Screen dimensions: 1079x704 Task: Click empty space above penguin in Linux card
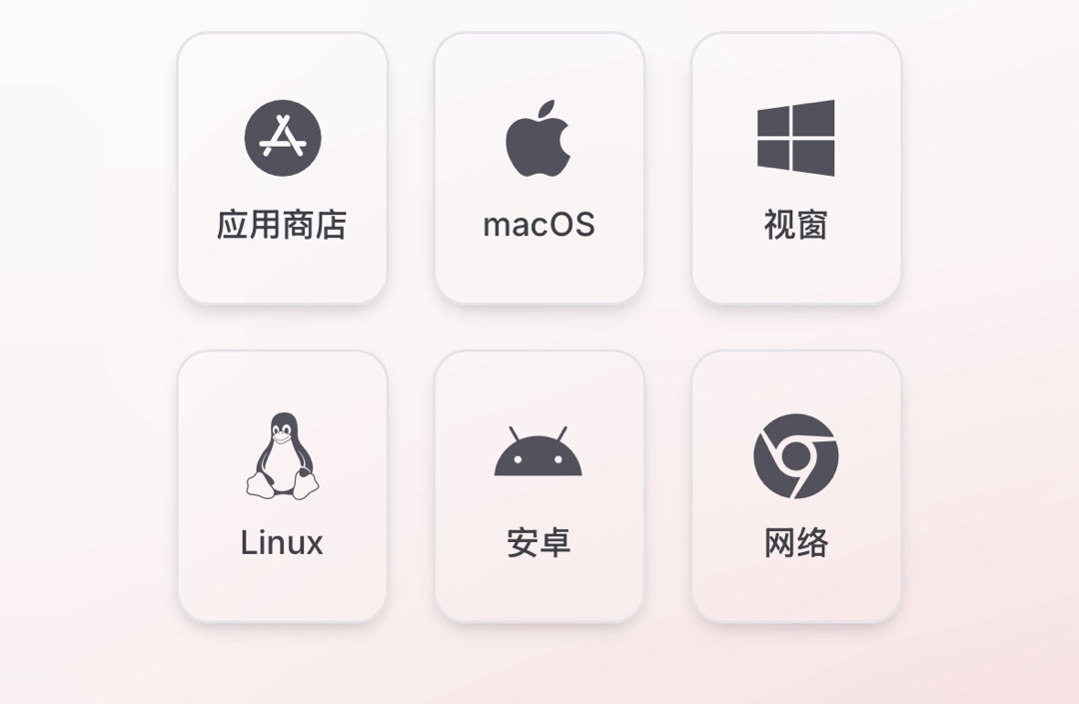point(282,381)
